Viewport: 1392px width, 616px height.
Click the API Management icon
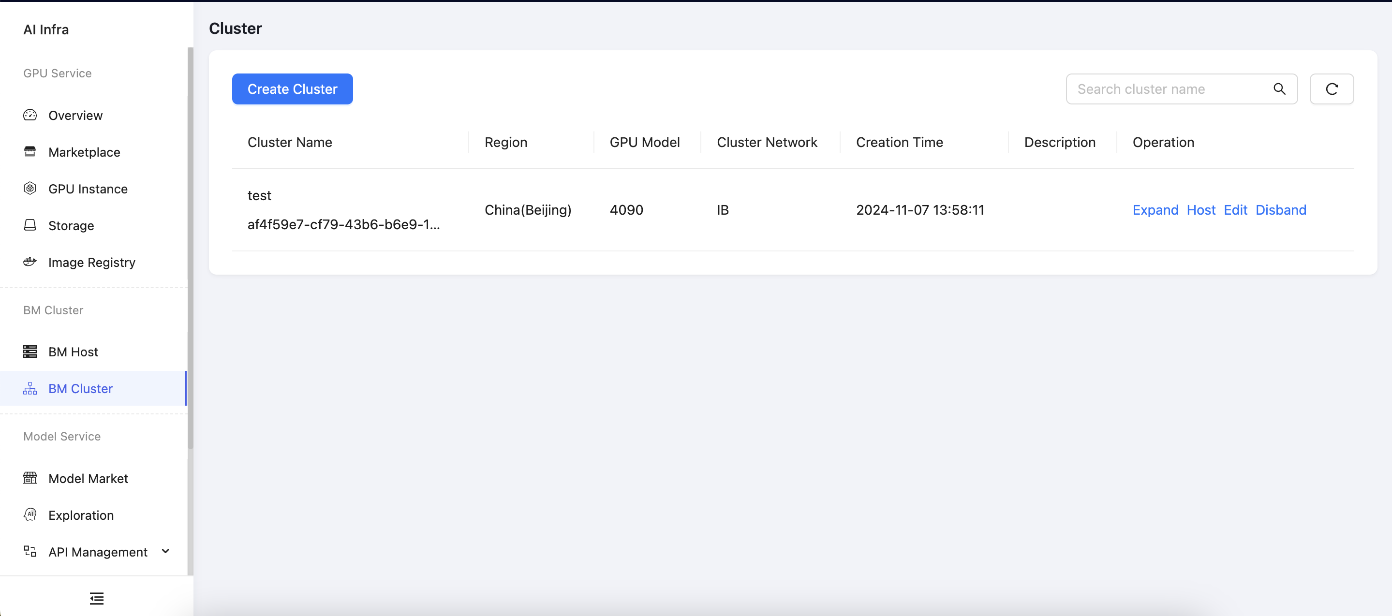point(30,552)
